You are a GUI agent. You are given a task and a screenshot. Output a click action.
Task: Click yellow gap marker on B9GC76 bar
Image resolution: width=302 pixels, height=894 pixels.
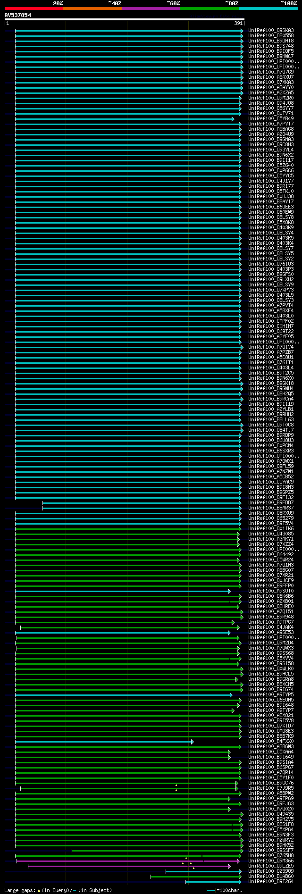click(x=176, y=785)
